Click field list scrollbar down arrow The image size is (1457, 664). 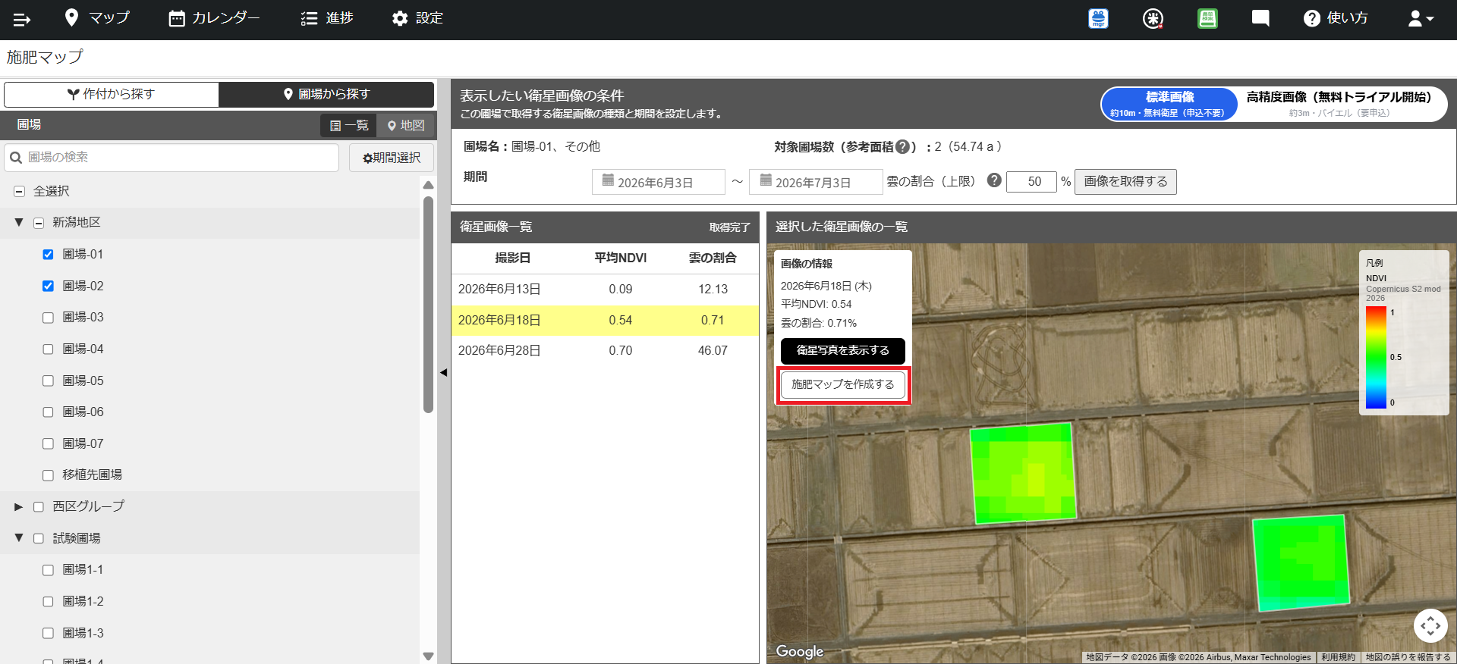click(x=428, y=656)
